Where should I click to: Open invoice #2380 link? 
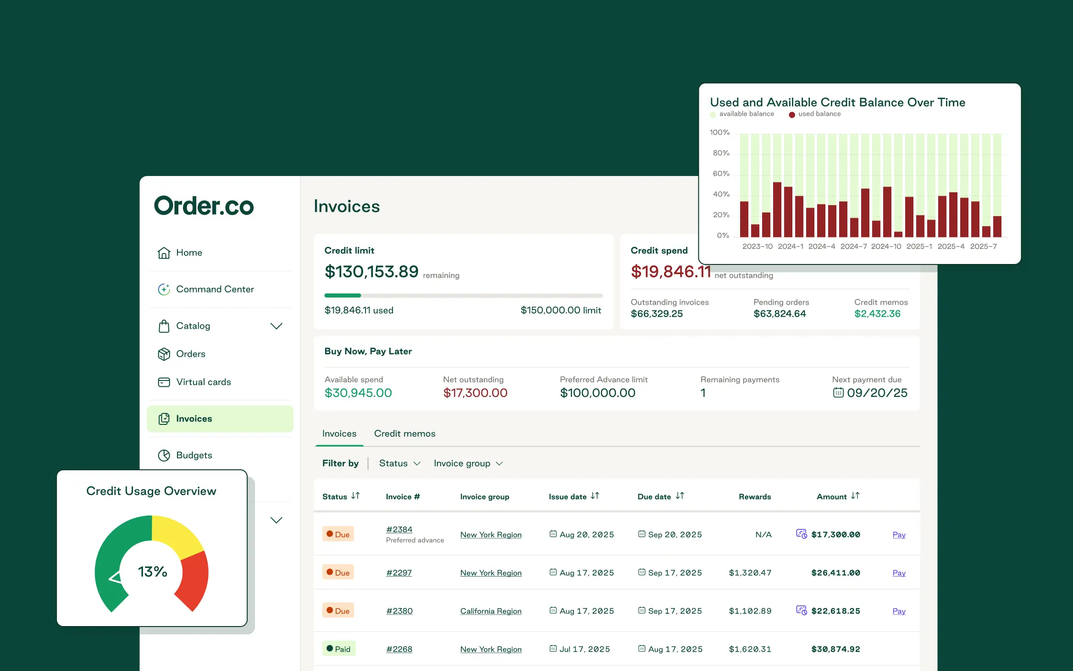[x=399, y=611]
